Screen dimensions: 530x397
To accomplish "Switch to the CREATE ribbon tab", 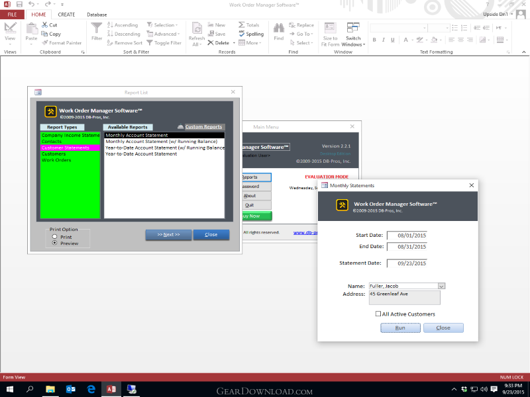I will 66,15.
